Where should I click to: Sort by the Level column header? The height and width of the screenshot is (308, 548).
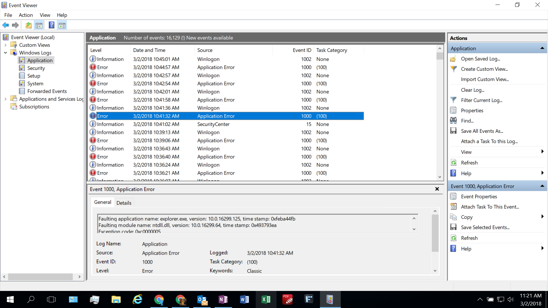(x=109, y=50)
